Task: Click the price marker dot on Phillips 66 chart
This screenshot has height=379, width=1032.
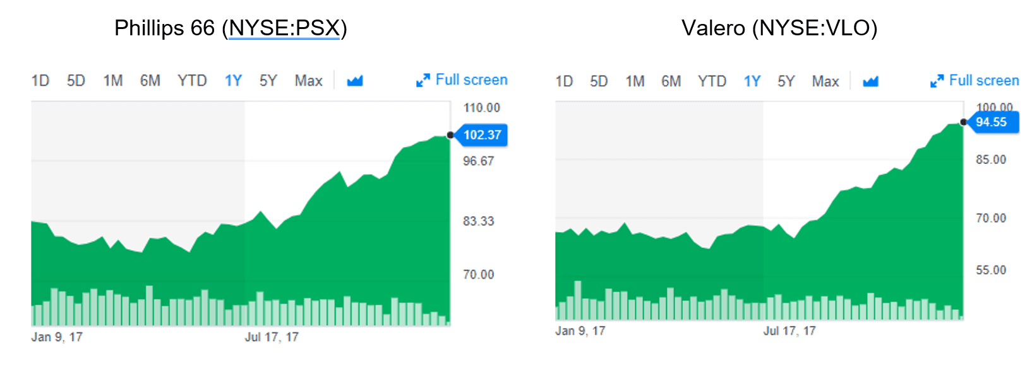Action: (x=449, y=134)
